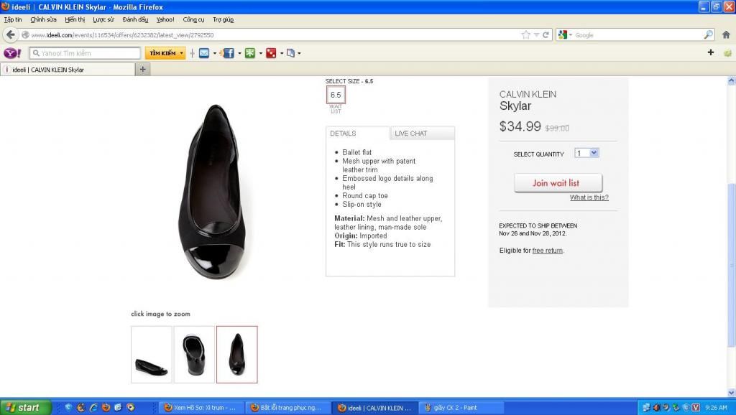Open the Trợ giúp menu
736x415 pixels.
(223, 19)
